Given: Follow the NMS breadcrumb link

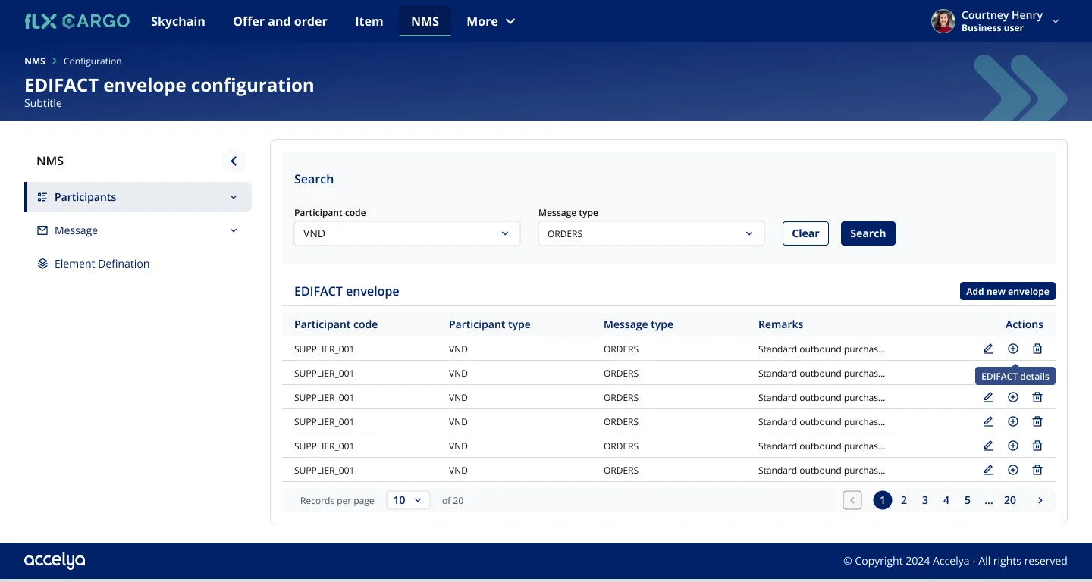Looking at the screenshot, I should point(35,61).
